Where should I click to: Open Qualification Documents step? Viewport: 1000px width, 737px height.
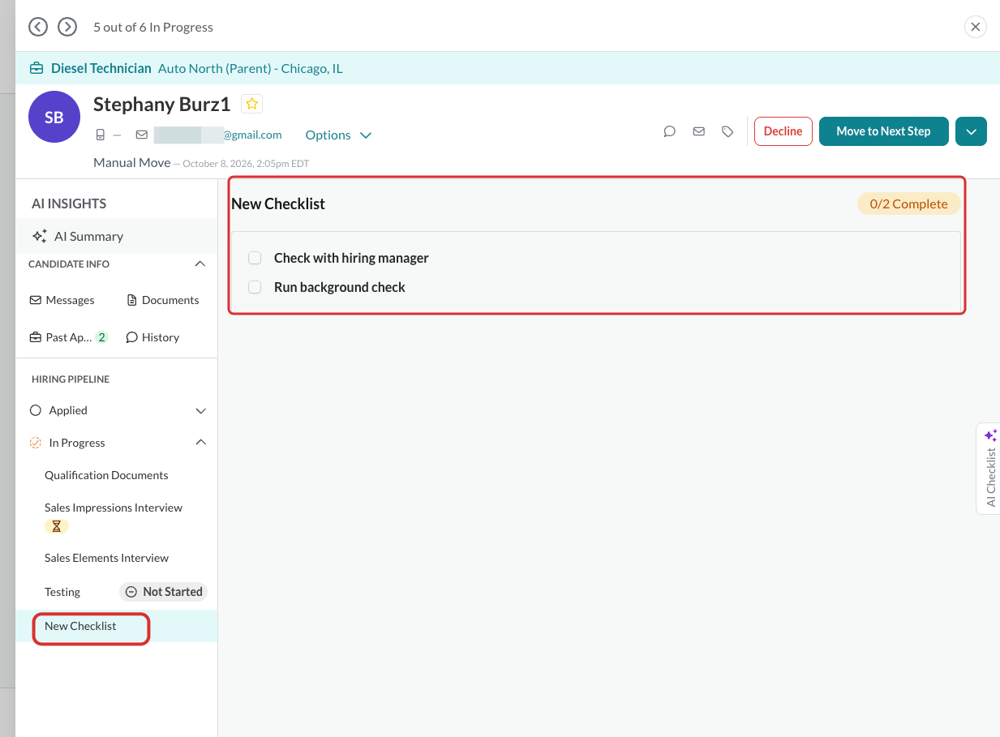click(106, 475)
